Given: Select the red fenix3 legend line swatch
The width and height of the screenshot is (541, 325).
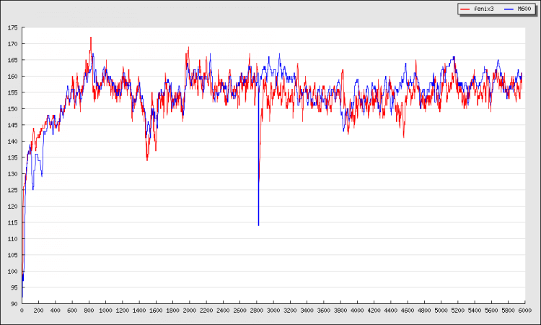Looking at the screenshot, I should [465, 9].
